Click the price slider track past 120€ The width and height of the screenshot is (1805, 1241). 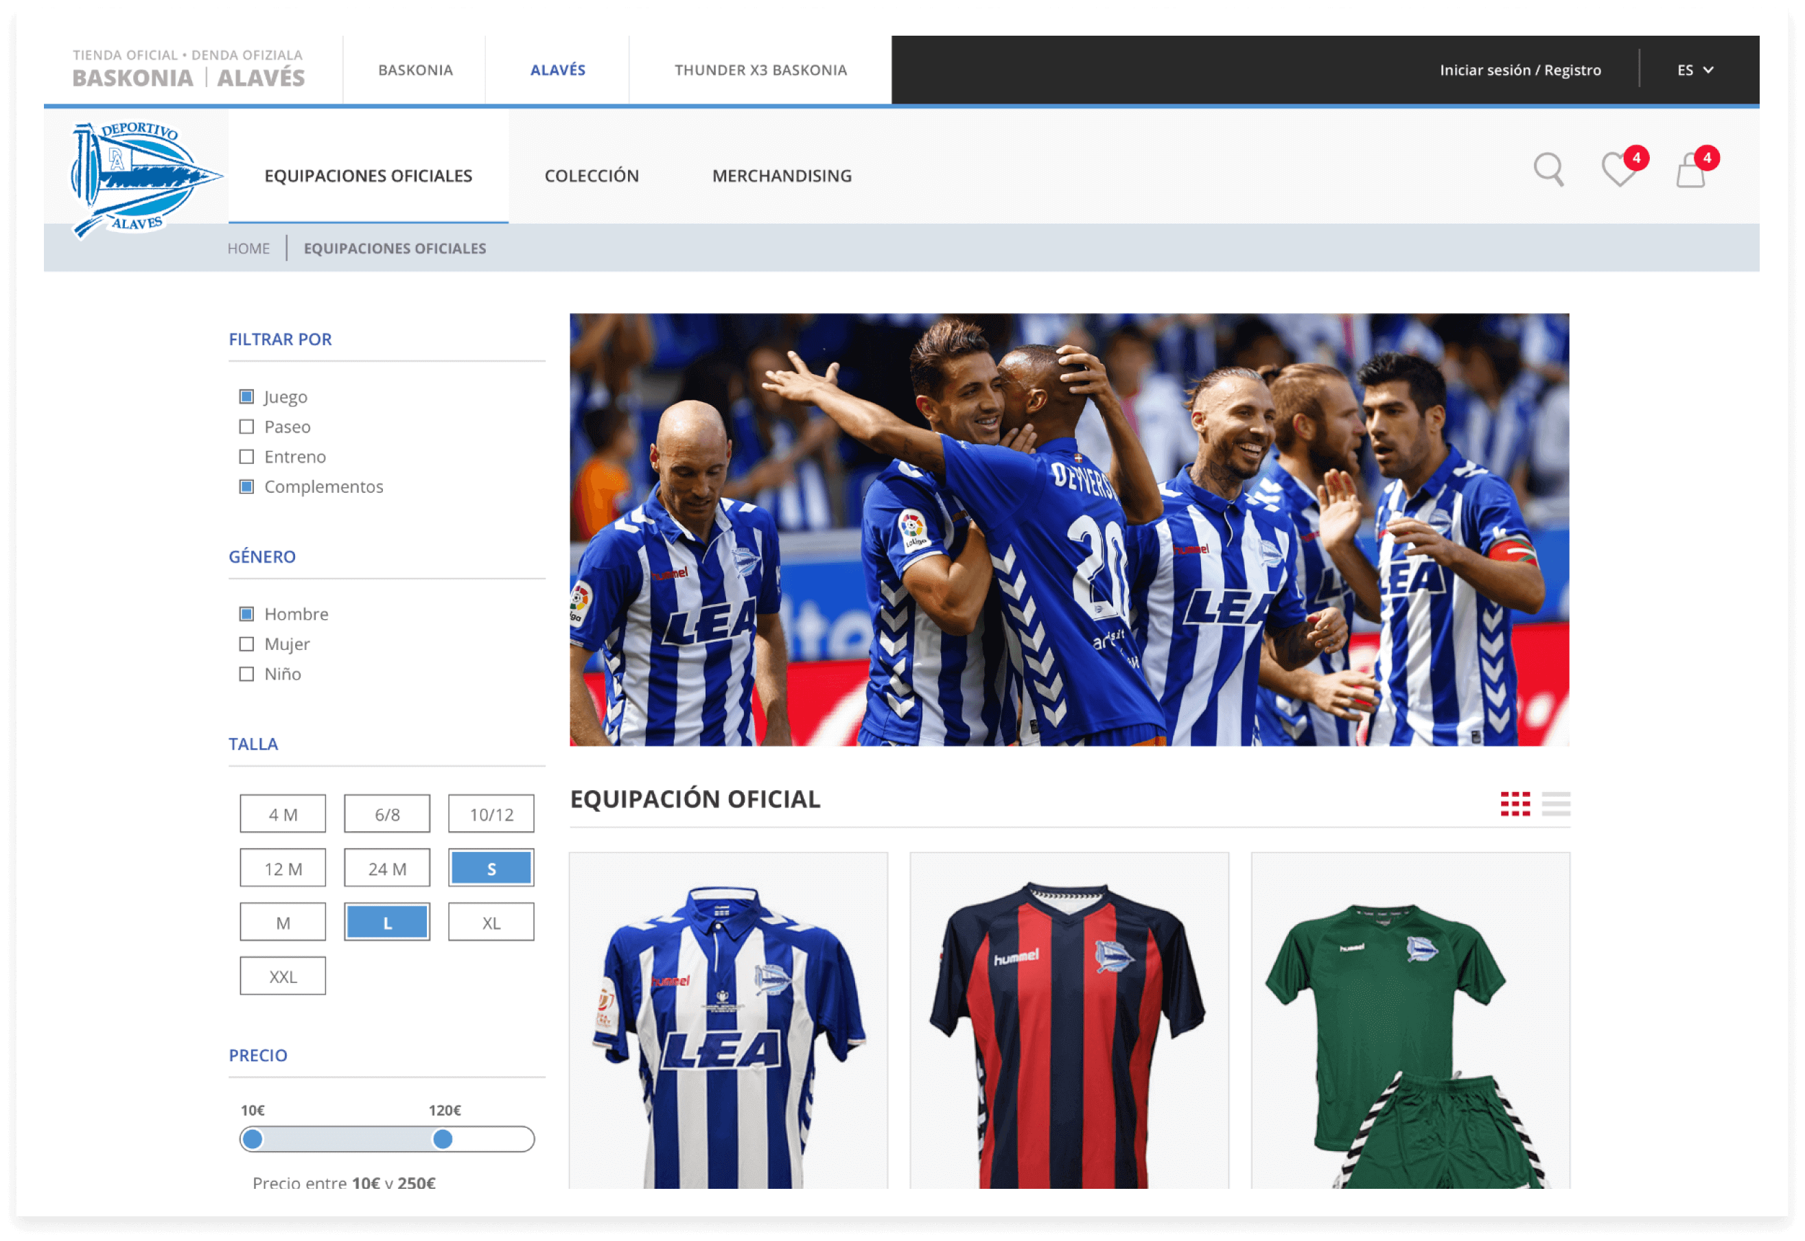pos(493,1139)
